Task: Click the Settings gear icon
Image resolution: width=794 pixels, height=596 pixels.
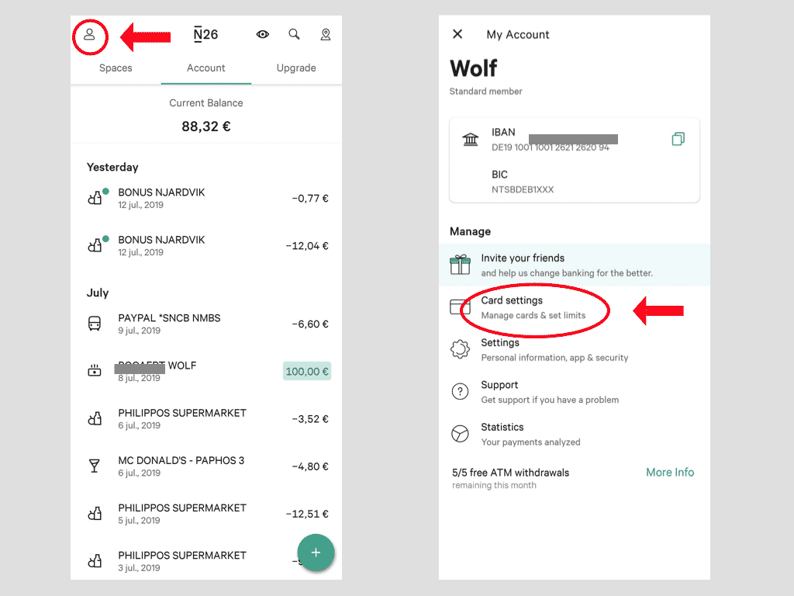Action: tap(461, 349)
